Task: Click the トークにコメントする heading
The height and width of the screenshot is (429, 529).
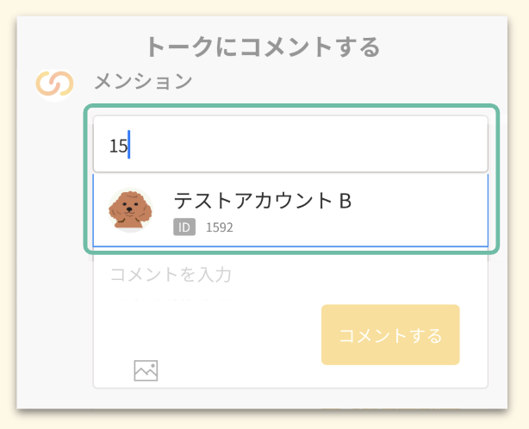Action: (x=263, y=46)
